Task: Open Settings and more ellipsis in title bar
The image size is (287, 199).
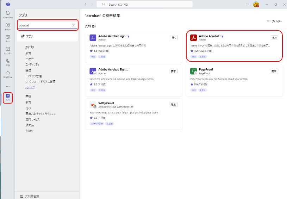Action: (248, 4)
